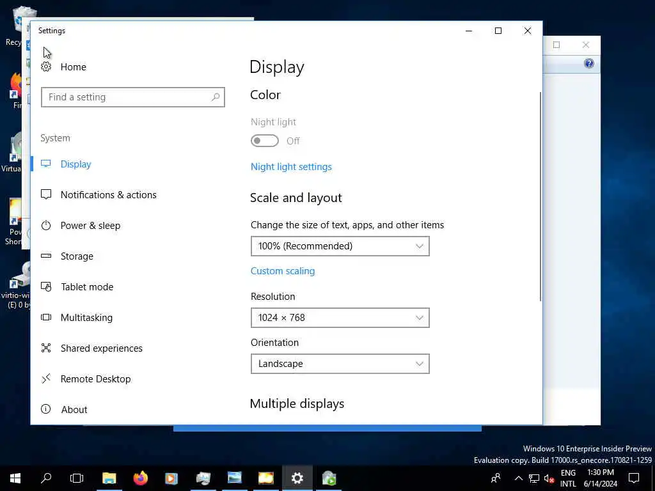Maximize the background window behind Settings
Viewport: 655px width, 491px height.
(556, 45)
